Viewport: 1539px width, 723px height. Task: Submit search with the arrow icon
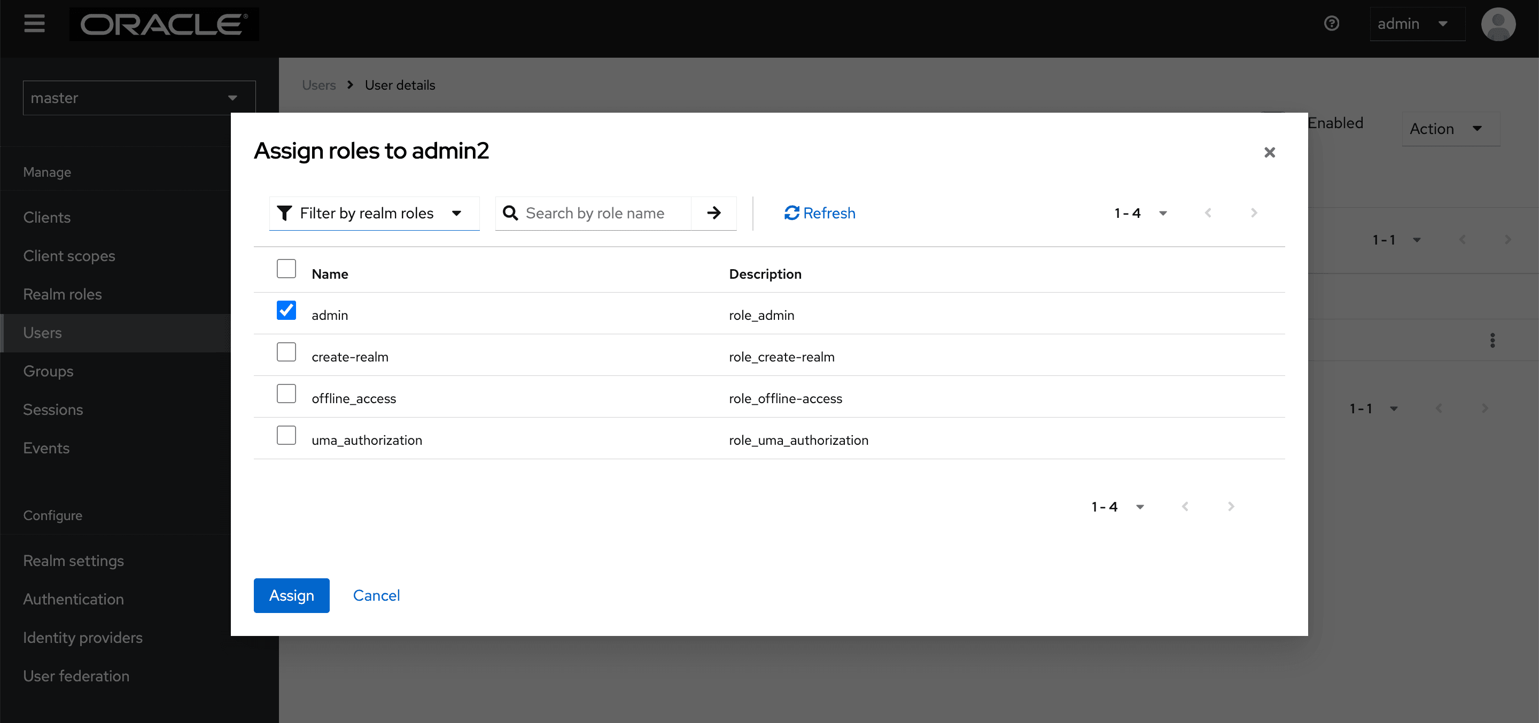pos(714,213)
